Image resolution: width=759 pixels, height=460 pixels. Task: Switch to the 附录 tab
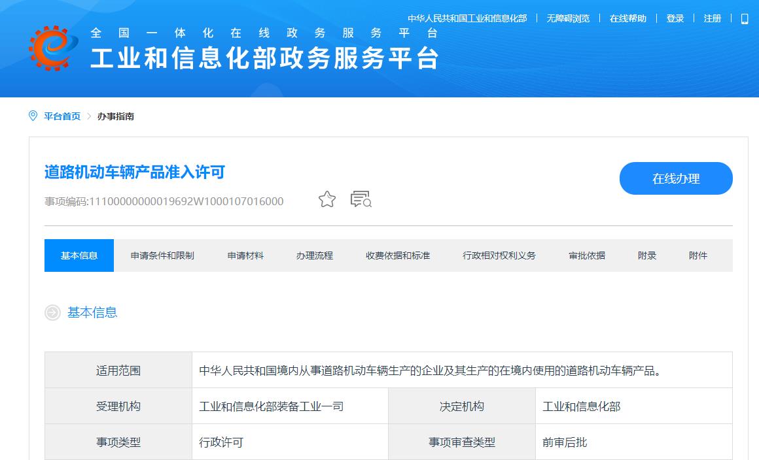[647, 255]
